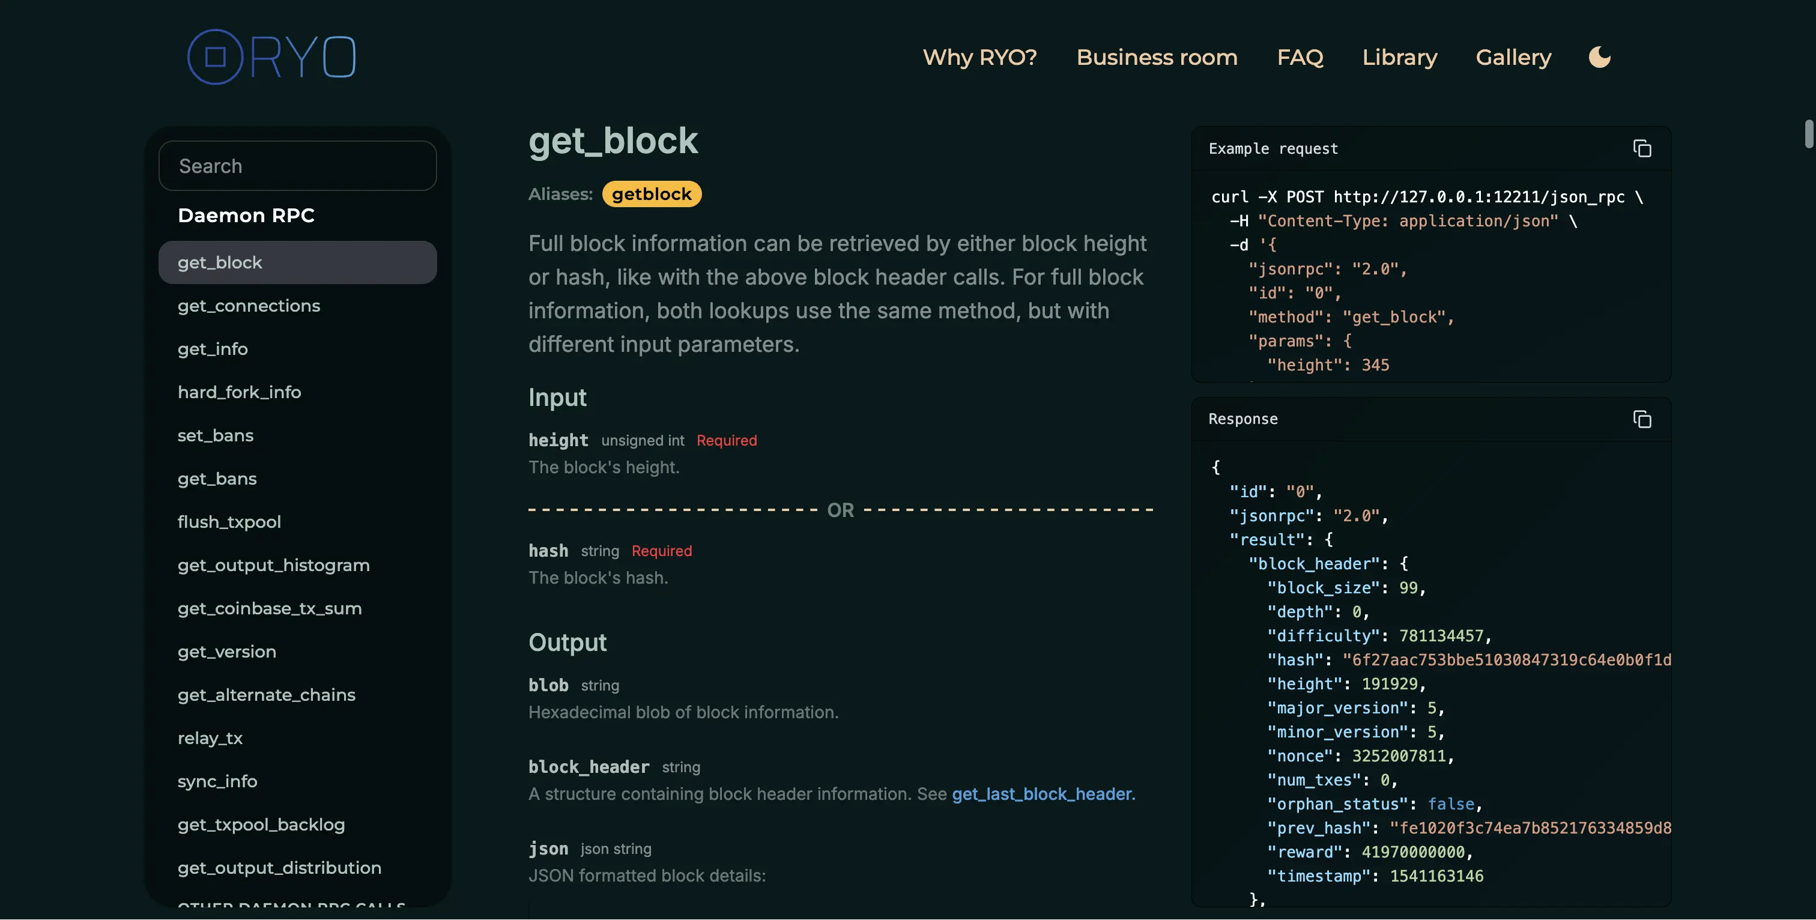The width and height of the screenshot is (1816, 920).
Task: Follow the get_last_block_header link
Action: click(x=1041, y=794)
